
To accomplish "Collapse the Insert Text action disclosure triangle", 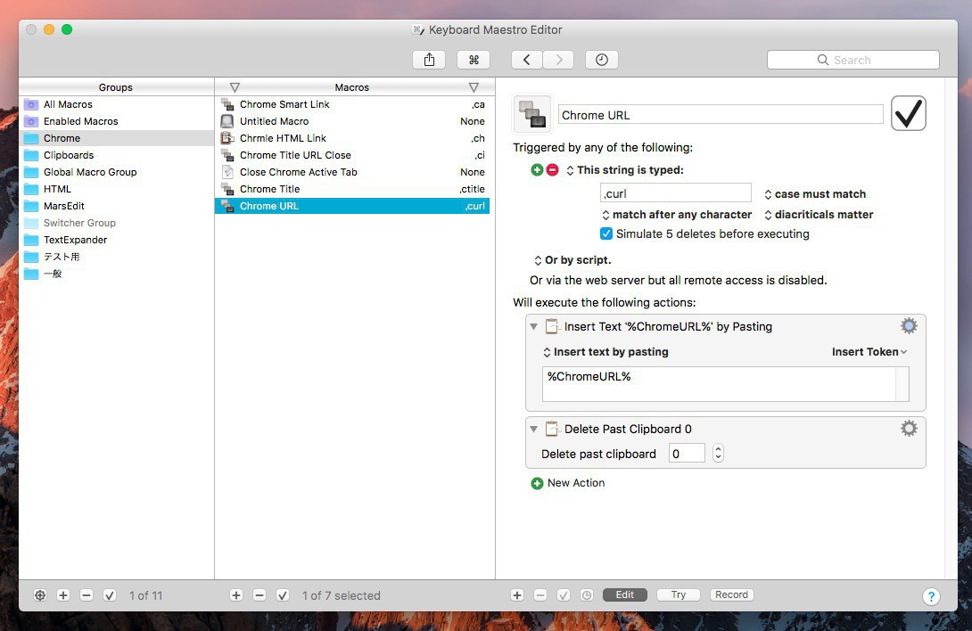I will pyautogui.click(x=534, y=327).
